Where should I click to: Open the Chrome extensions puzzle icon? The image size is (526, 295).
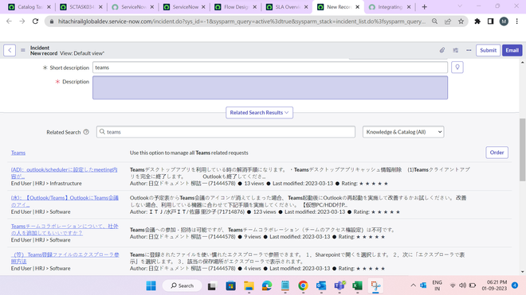(477, 21)
